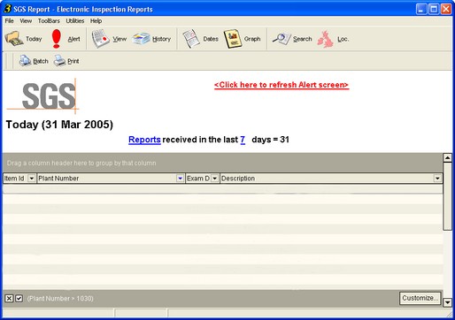Click the Print toolbar label
Viewport: 455px width, 320px height.
pyautogui.click(x=73, y=61)
